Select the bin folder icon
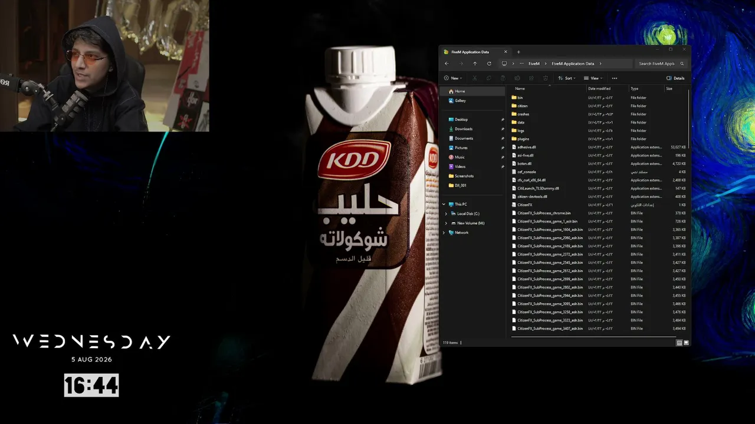 [x=514, y=98]
